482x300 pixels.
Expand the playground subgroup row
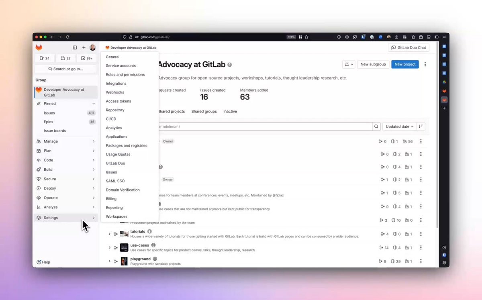pos(110,261)
